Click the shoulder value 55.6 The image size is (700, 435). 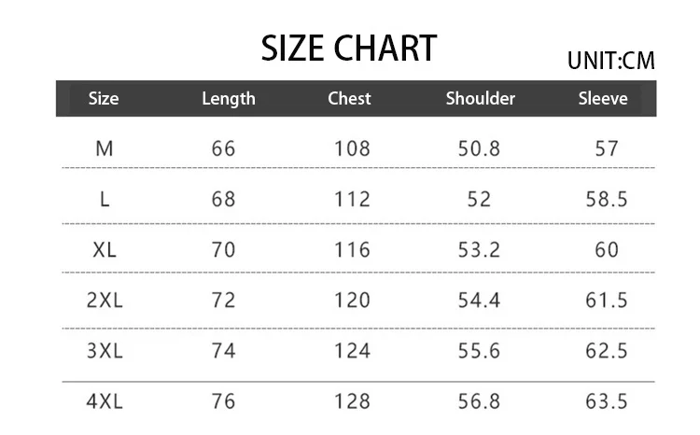(481, 351)
